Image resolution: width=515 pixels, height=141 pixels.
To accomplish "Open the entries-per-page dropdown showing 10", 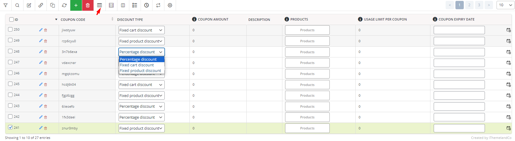I will coord(506,5).
